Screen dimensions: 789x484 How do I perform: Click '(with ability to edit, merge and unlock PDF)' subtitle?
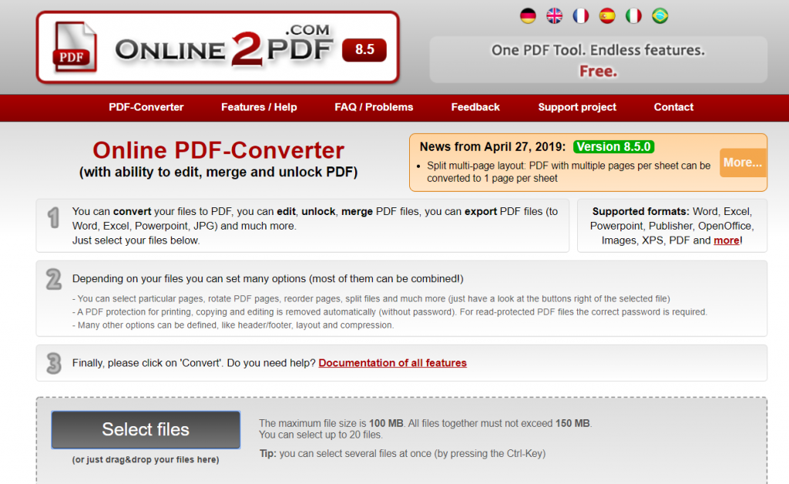click(x=218, y=172)
